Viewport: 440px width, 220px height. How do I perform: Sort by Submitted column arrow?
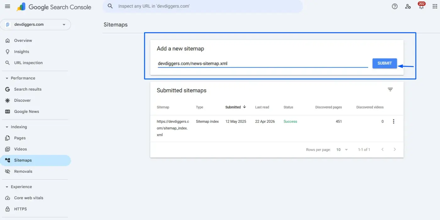click(x=244, y=107)
